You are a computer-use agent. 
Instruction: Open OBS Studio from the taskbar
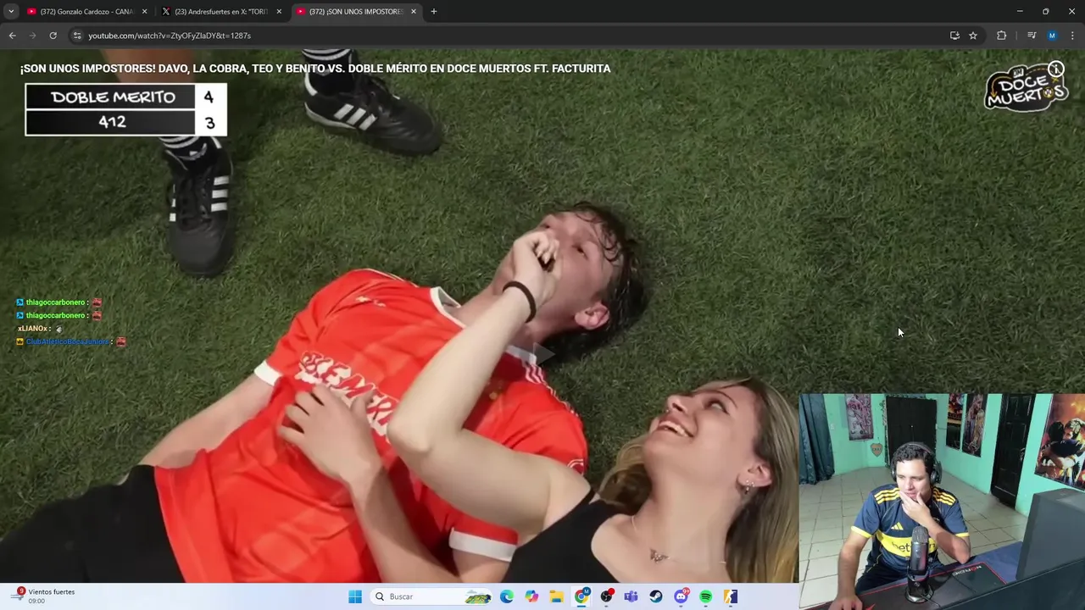coord(606,596)
